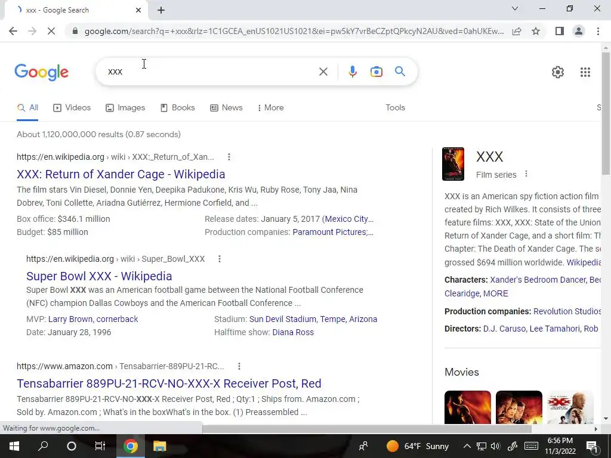
Task: Search by voice with the microphone
Action: point(352,72)
